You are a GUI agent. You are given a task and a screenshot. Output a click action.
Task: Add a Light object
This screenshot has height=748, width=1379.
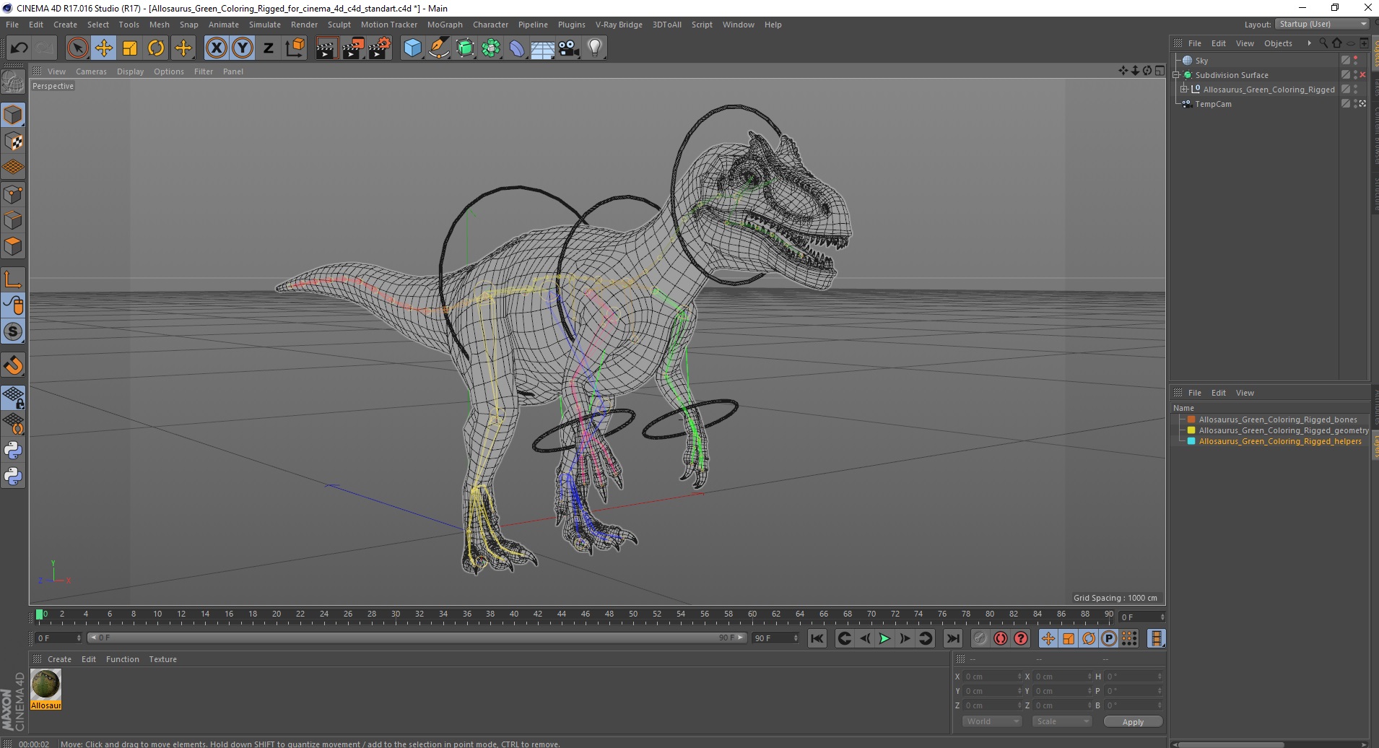tap(595, 48)
